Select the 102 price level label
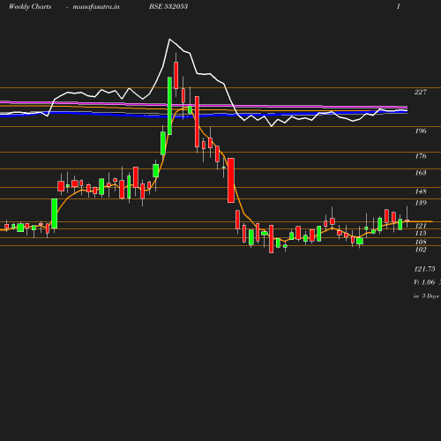Viewport: 441px width, 441px height. click(x=421, y=250)
